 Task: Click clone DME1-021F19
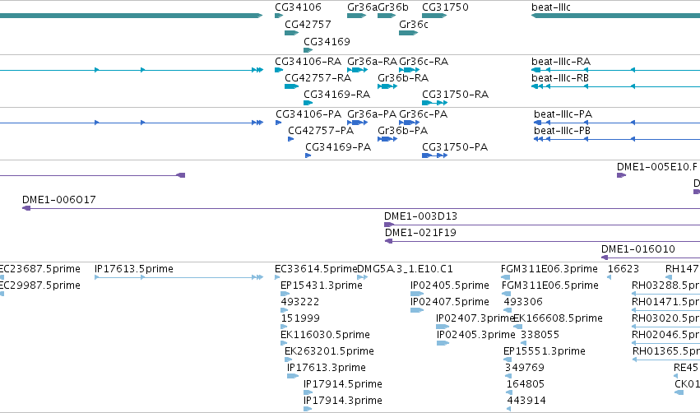coord(420,233)
